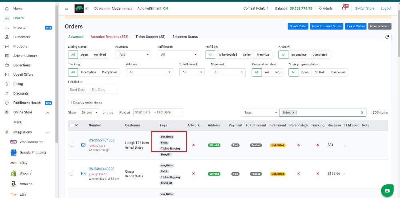Viewport: 400px width, 198px height.
Task: Set Personalized item to Yes
Action: [x=267, y=72]
